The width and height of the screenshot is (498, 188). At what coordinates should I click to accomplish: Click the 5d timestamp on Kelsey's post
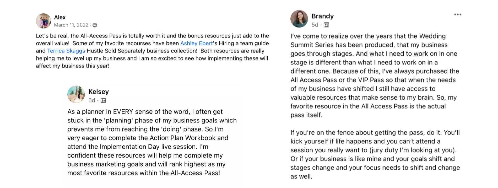(92, 100)
